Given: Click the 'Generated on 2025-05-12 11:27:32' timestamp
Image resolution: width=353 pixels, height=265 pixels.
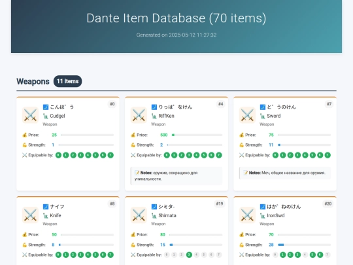Looking at the screenshot, I should pyautogui.click(x=176, y=35).
